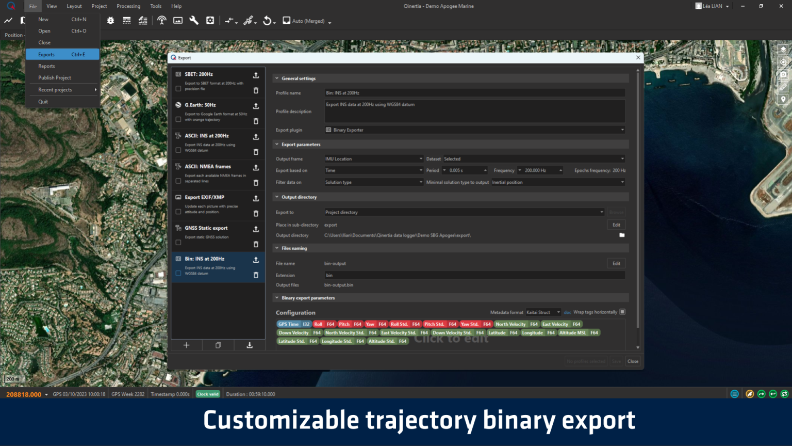The width and height of the screenshot is (792, 446).
Task: Delete the G.Earth: 50Hz profile with trash icon
Action: 256,121
